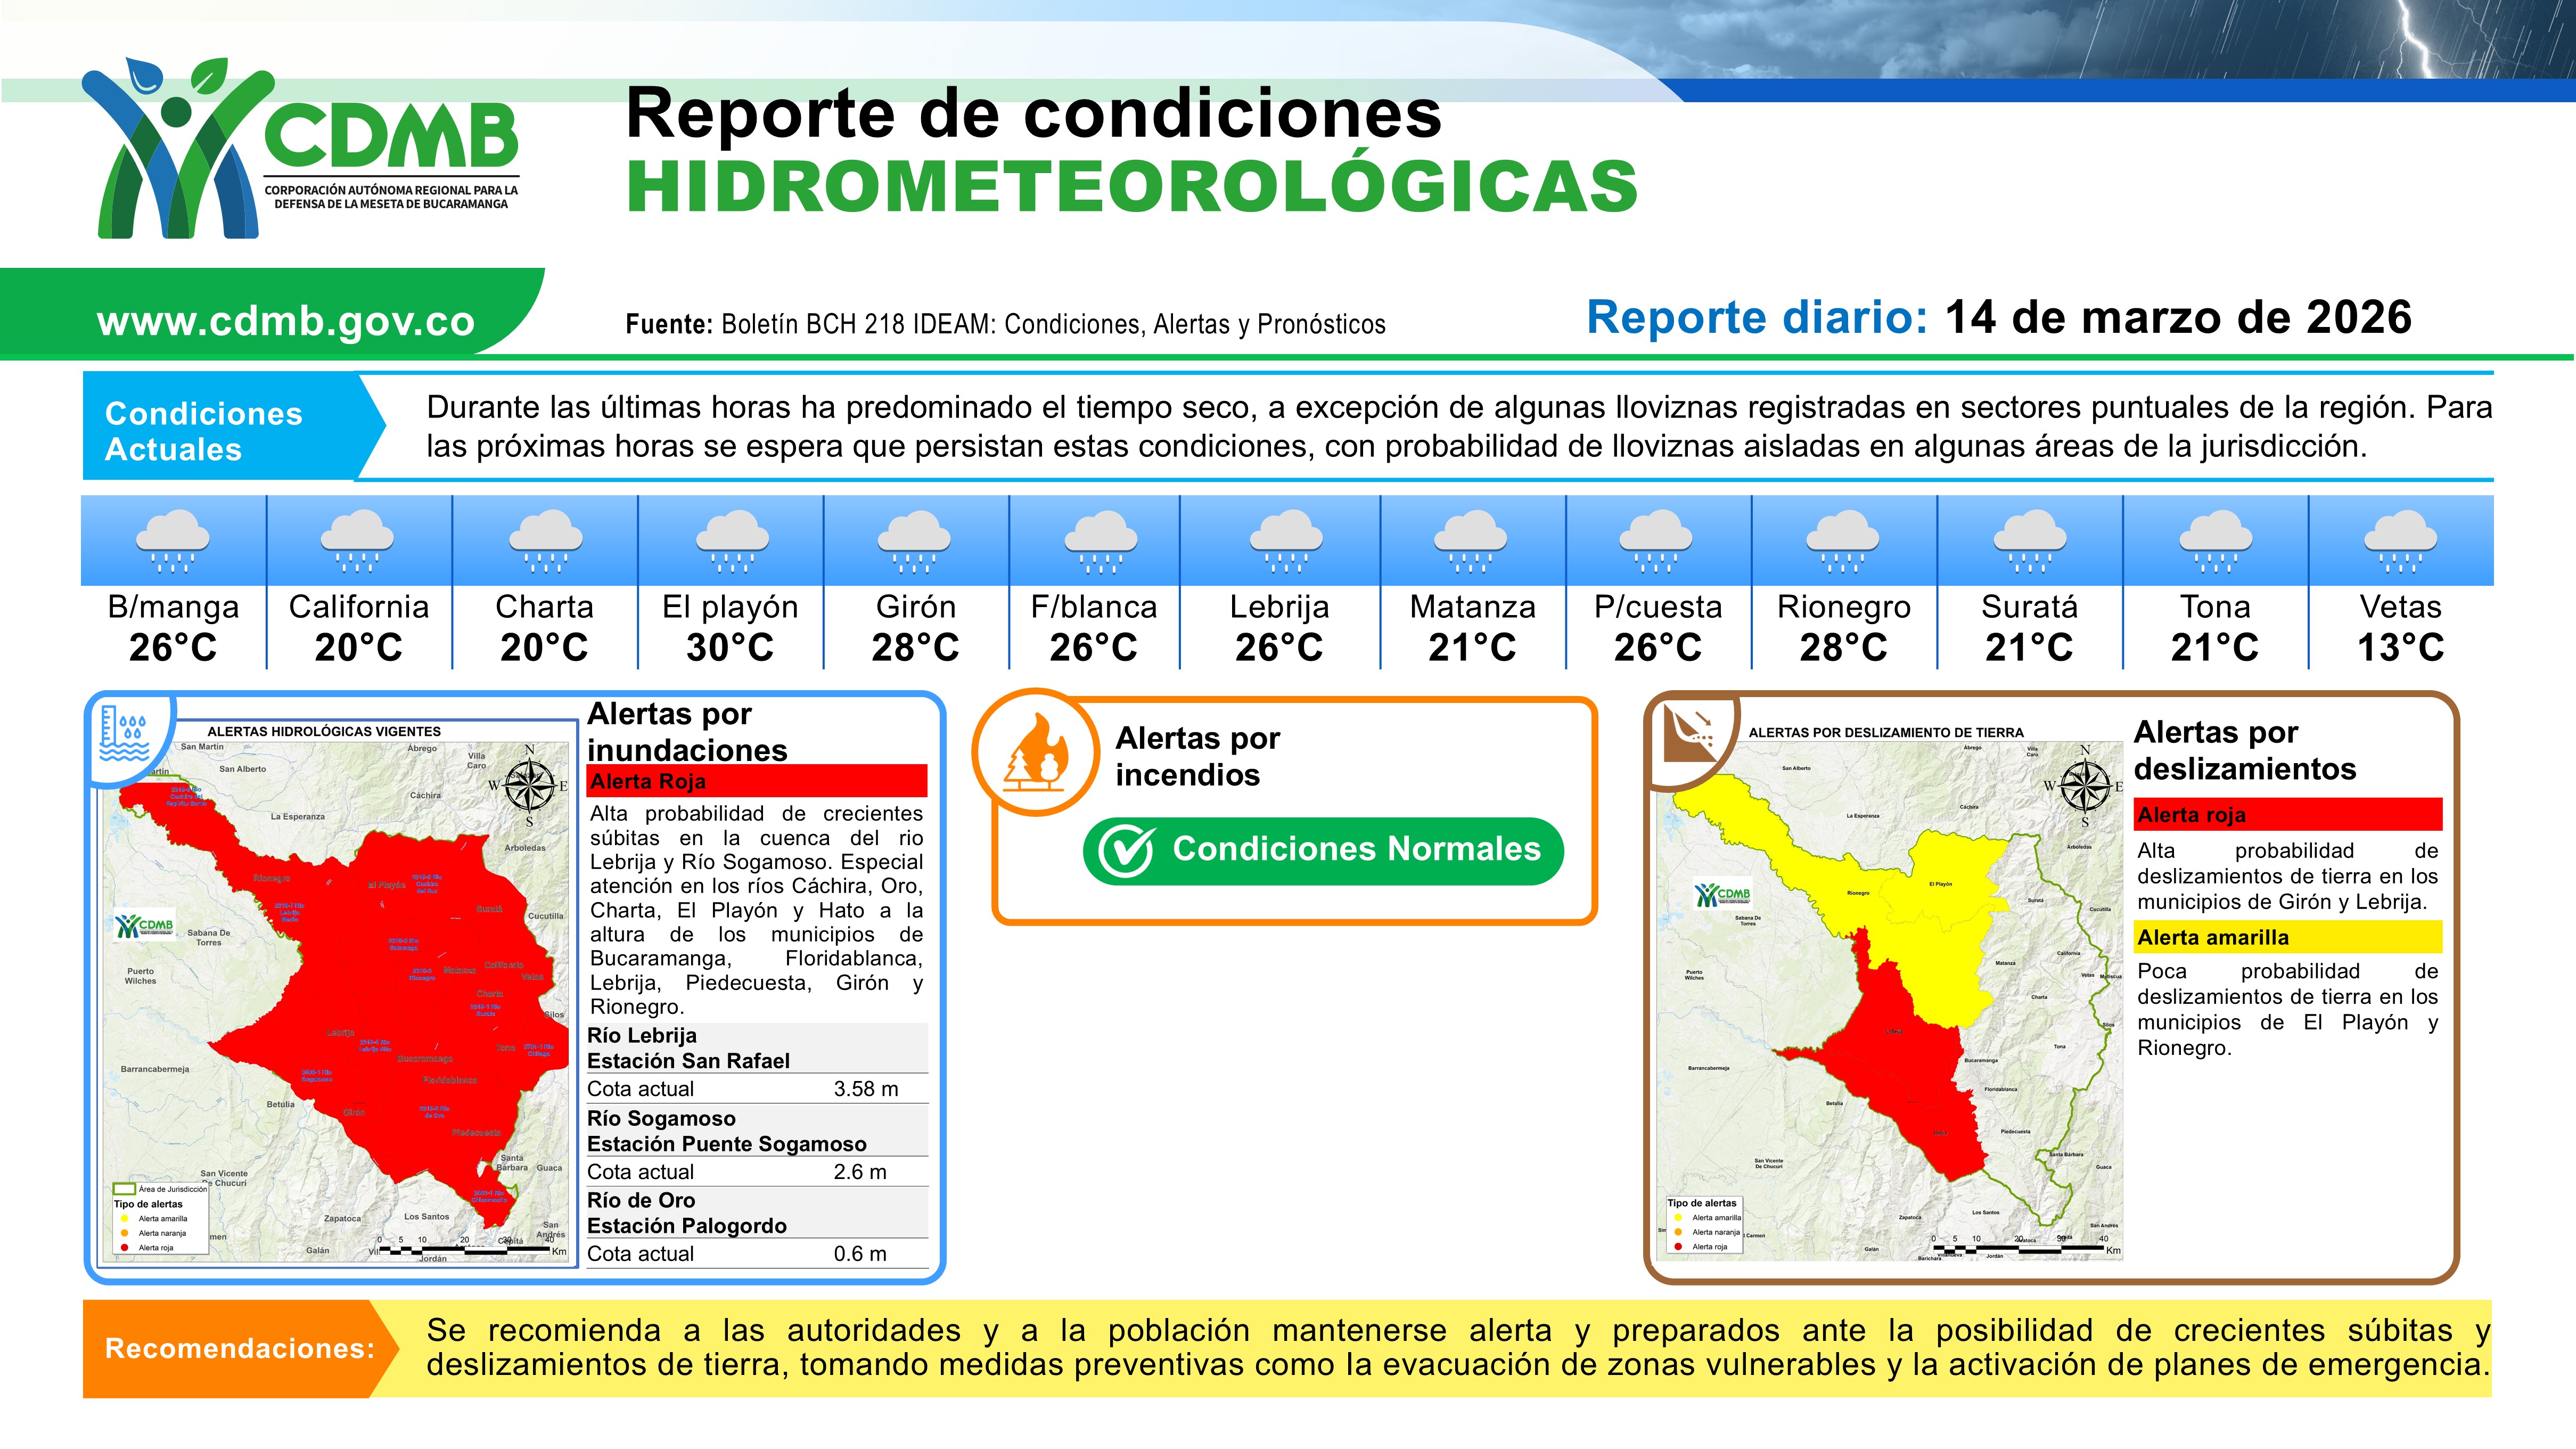
Task: Click compass rose on hydrological map
Action: 529,784
